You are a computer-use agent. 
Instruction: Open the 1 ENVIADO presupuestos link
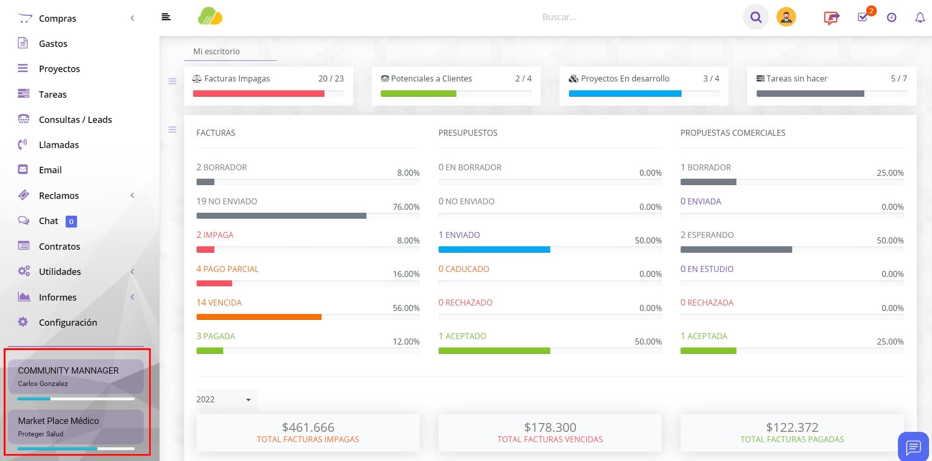[x=459, y=235]
